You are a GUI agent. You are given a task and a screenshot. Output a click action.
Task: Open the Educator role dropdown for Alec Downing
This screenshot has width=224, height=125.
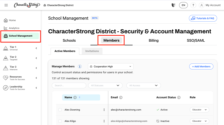pyautogui.click(x=200, y=110)
